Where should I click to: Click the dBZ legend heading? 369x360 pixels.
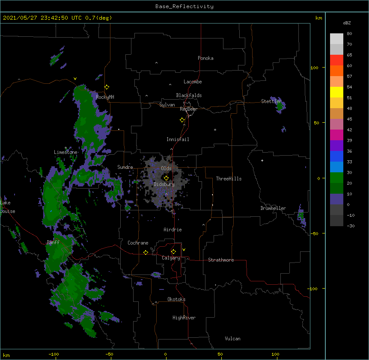click(347, 23)
